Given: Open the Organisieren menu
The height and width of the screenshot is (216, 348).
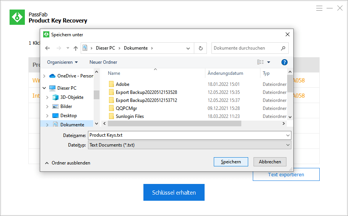Looking at the screenshot, I should pyautogui.click(x=62, y=62).
